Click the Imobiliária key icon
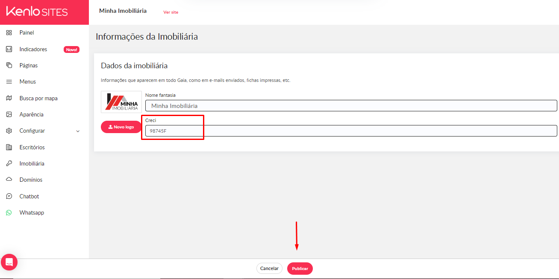 pos(9,163)
